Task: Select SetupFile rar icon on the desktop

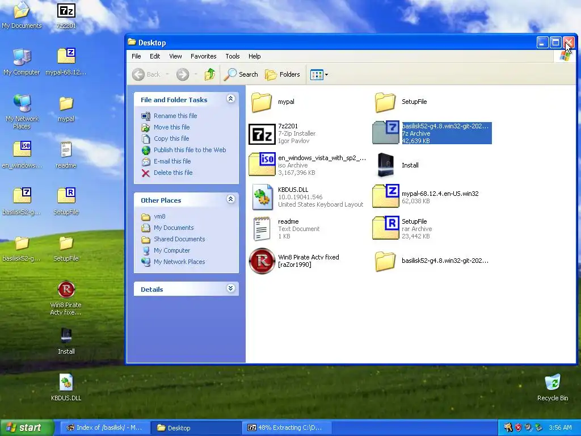Action: [x=66, y=202]
